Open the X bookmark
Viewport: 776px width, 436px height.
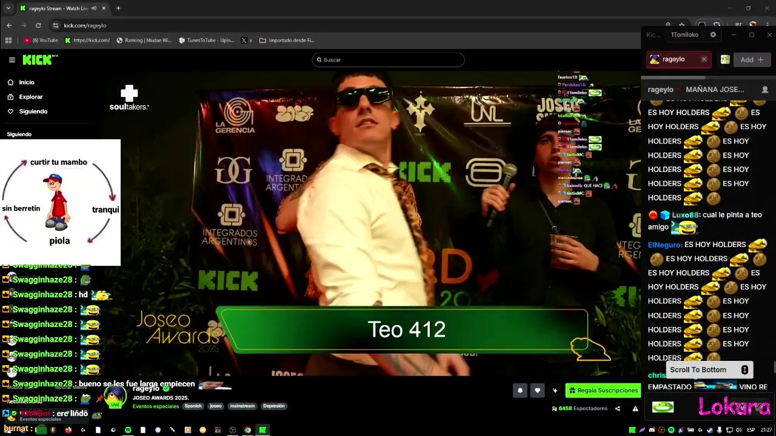tap(246, 41)
